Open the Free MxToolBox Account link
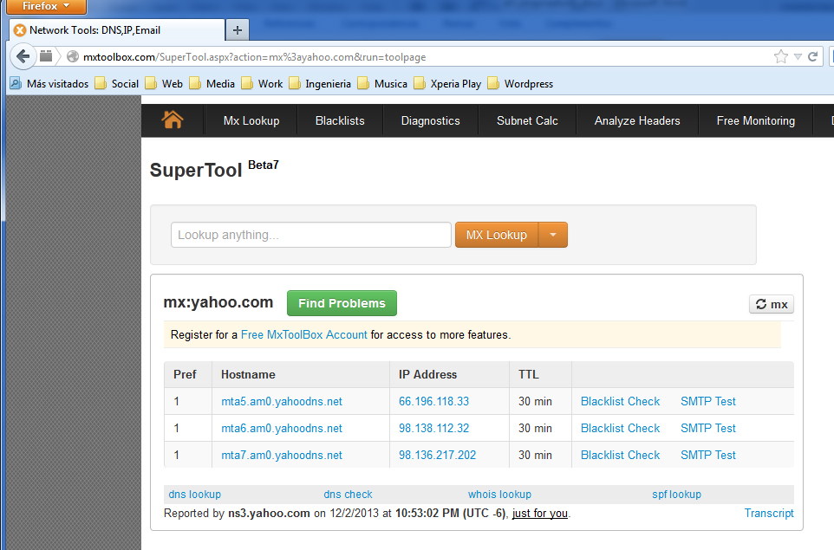 [303, 335]
